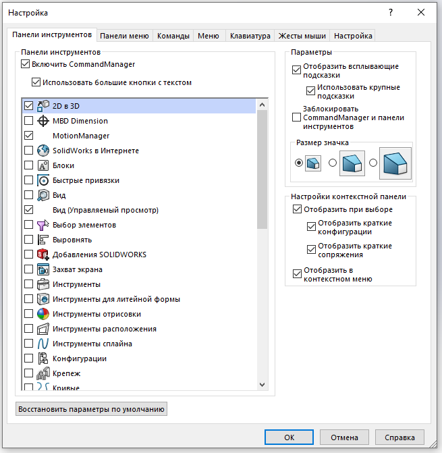Enable the Конфигурации toolbar checkbox
This screenshot has width=442, height=453.
point(28,358)
